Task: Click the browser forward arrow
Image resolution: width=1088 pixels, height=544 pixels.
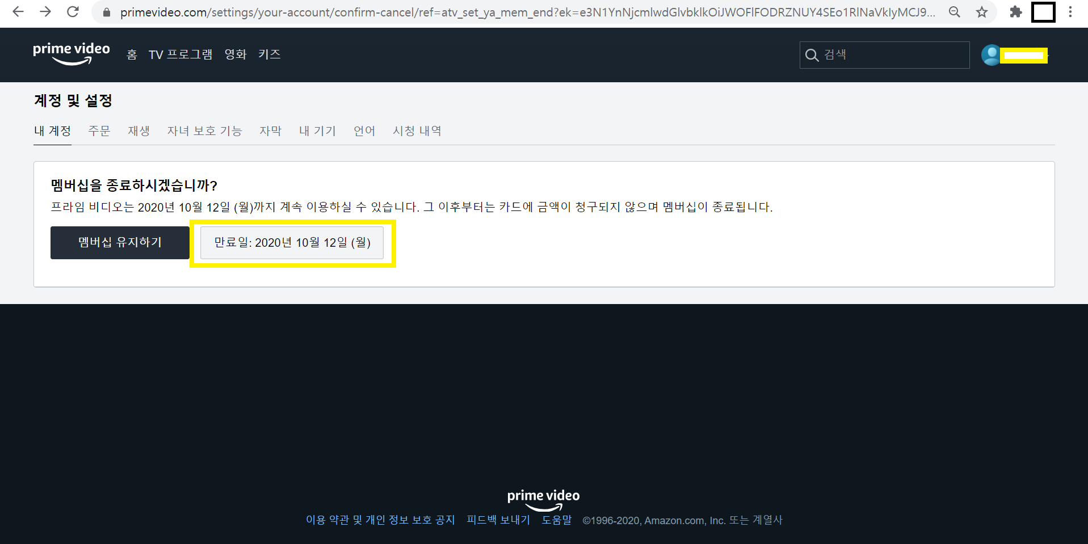Action: pos(45,12)
